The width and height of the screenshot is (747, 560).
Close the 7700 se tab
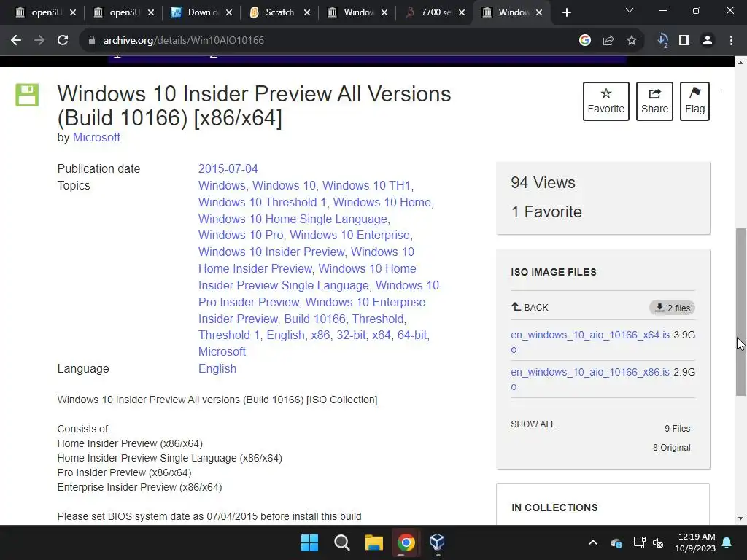[x=462, y=12]
